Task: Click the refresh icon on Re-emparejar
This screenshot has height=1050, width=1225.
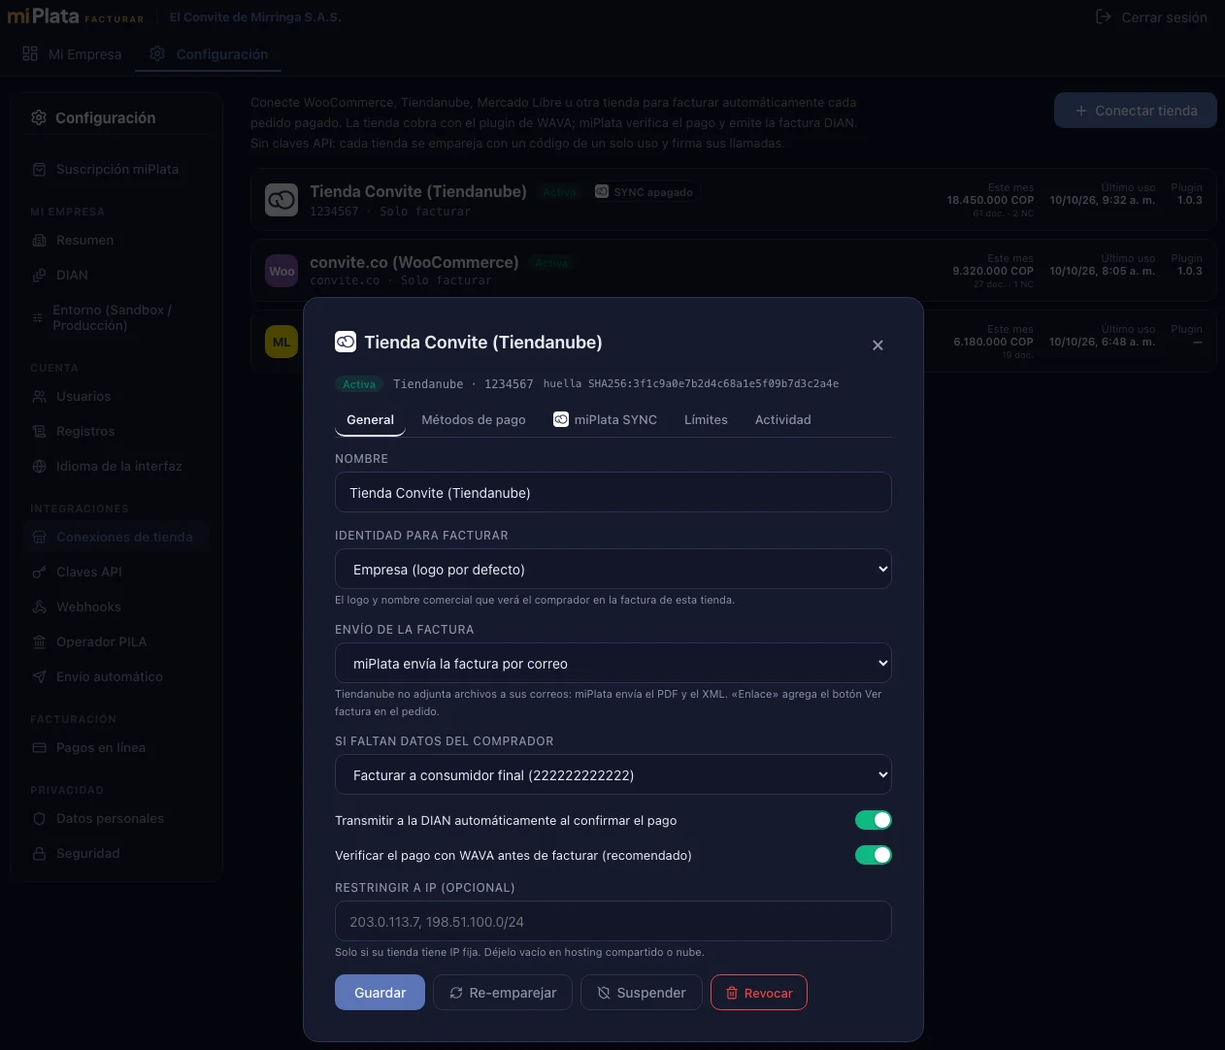Action: tap(456, 993)
